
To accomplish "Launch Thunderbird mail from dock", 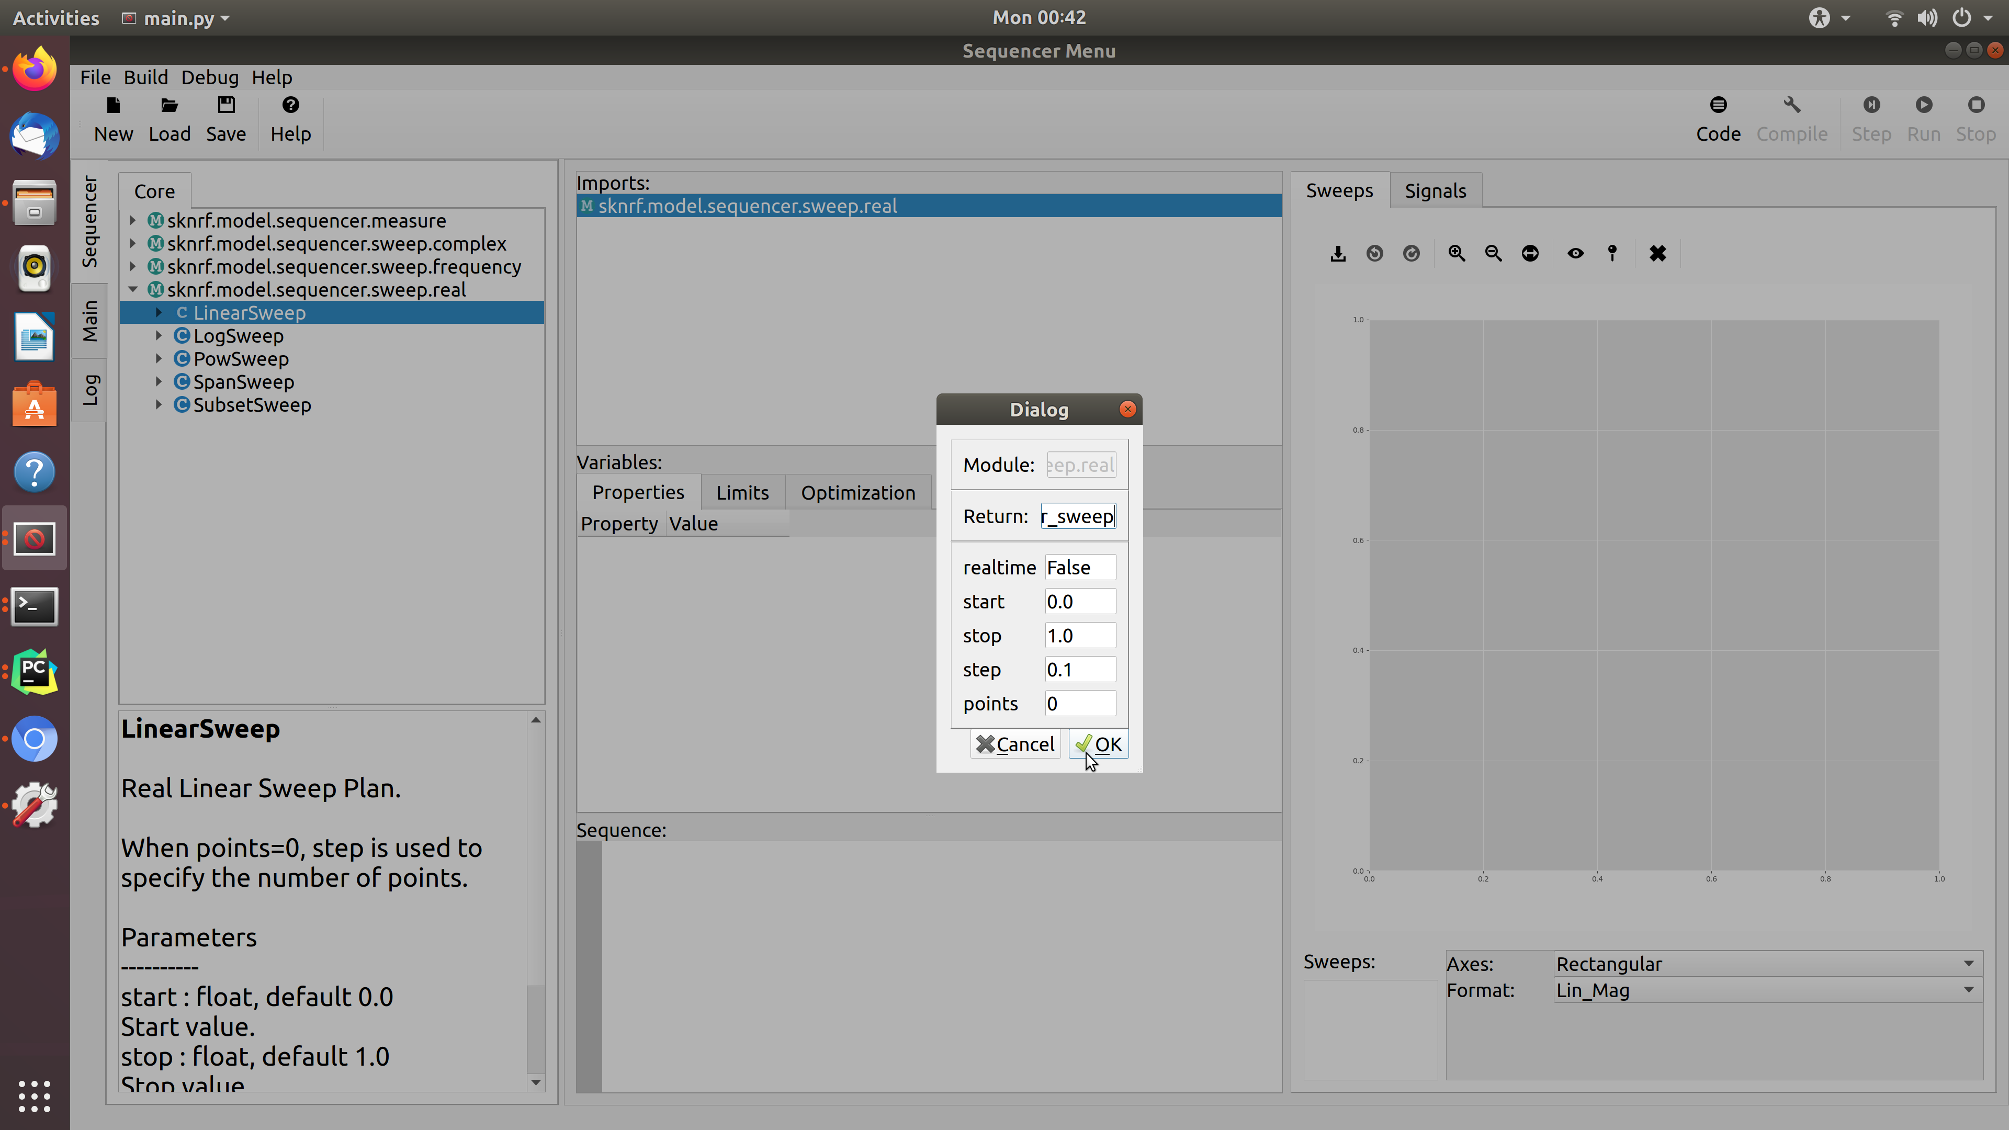I will pos(35,135).
